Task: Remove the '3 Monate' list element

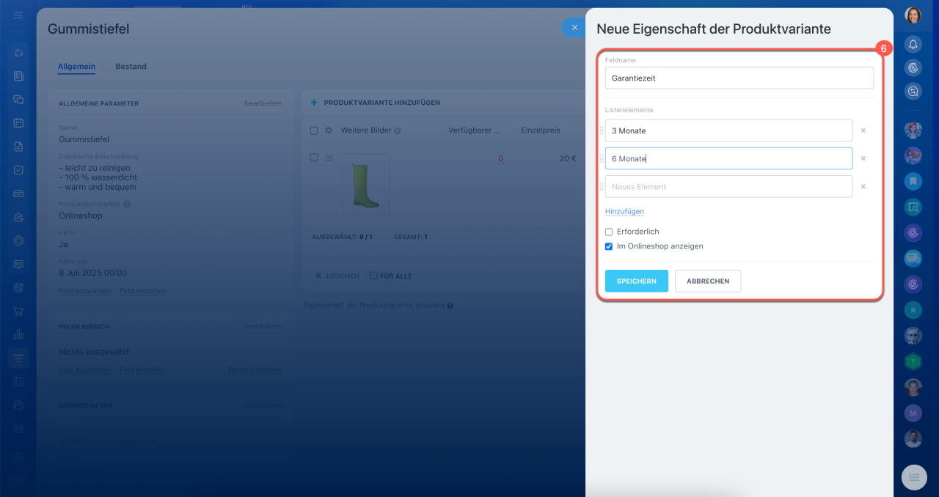Action: [x=863, y=130]
